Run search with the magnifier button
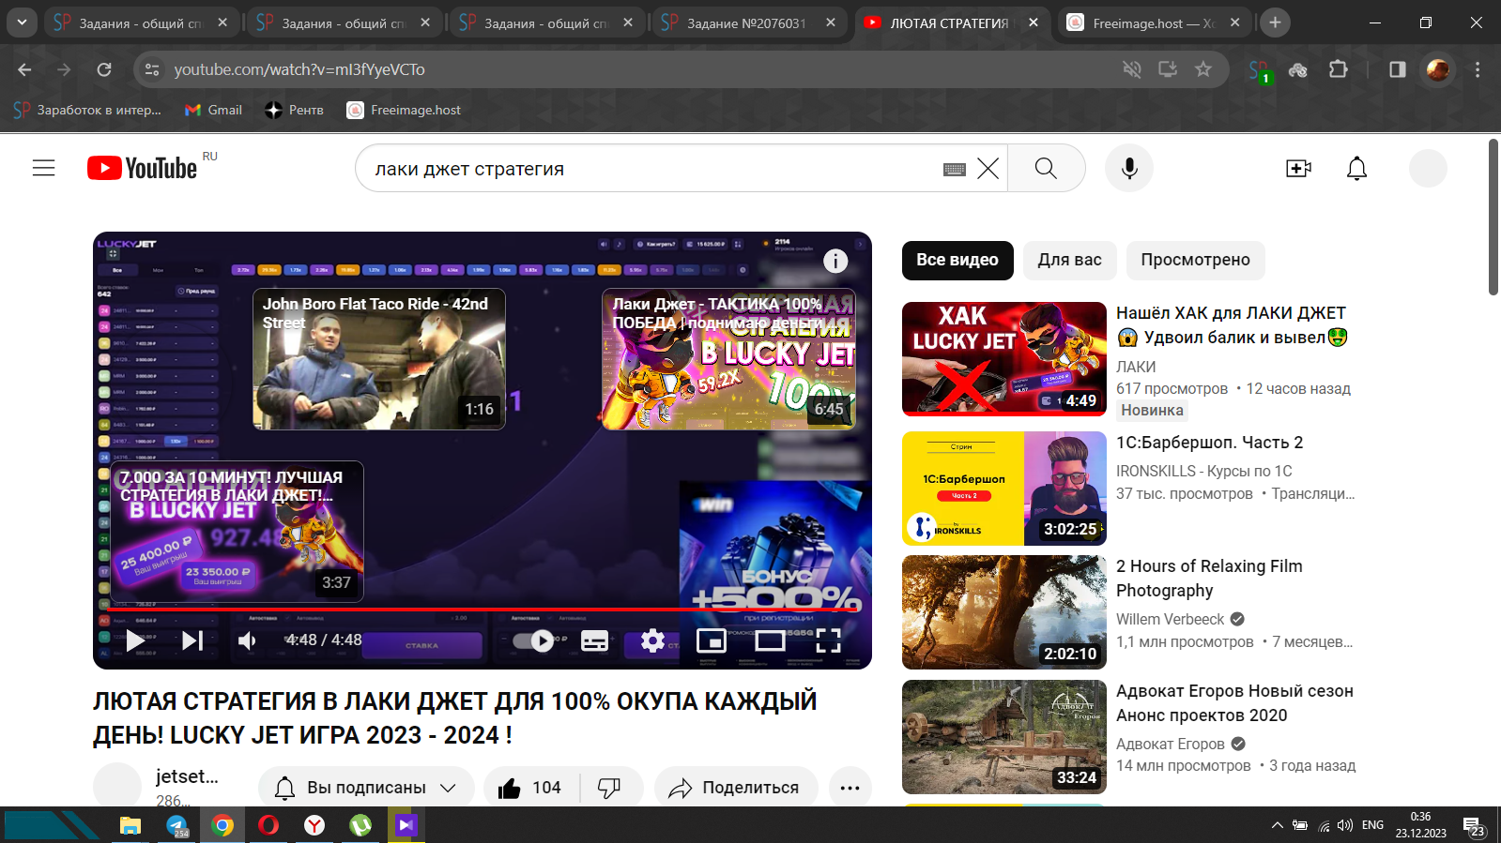 click(x=1046, y=168)
